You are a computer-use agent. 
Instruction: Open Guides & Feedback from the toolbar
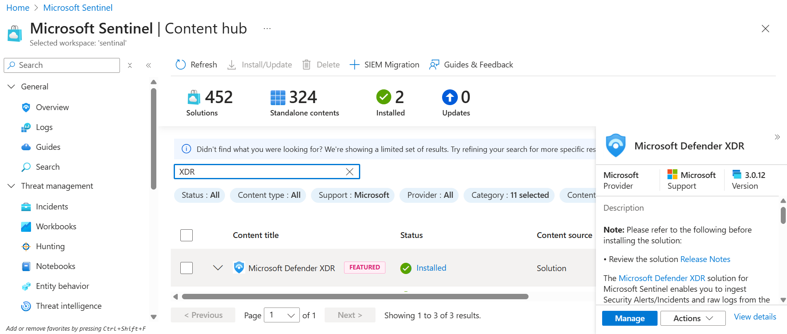[471, 65]
